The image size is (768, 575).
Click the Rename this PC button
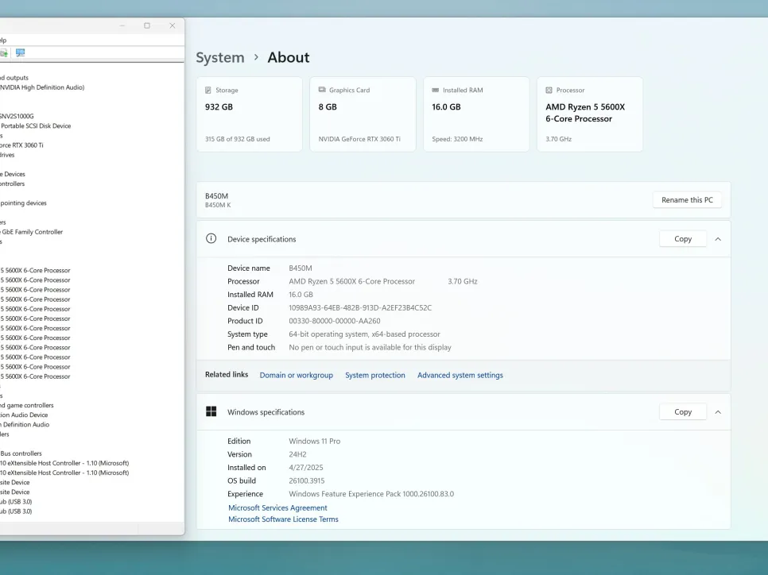(x=687, y=199)
